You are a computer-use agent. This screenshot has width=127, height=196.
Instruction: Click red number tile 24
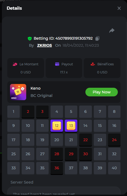click(114, 140)
